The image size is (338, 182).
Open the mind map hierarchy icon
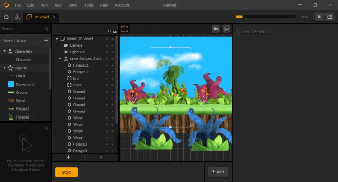(17, 17)
